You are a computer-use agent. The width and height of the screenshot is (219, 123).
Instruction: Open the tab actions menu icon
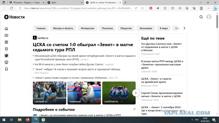(4, 2)
